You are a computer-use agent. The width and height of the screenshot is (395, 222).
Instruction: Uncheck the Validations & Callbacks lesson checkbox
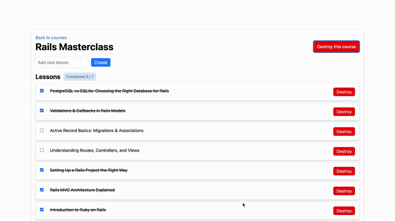[42, 111]
